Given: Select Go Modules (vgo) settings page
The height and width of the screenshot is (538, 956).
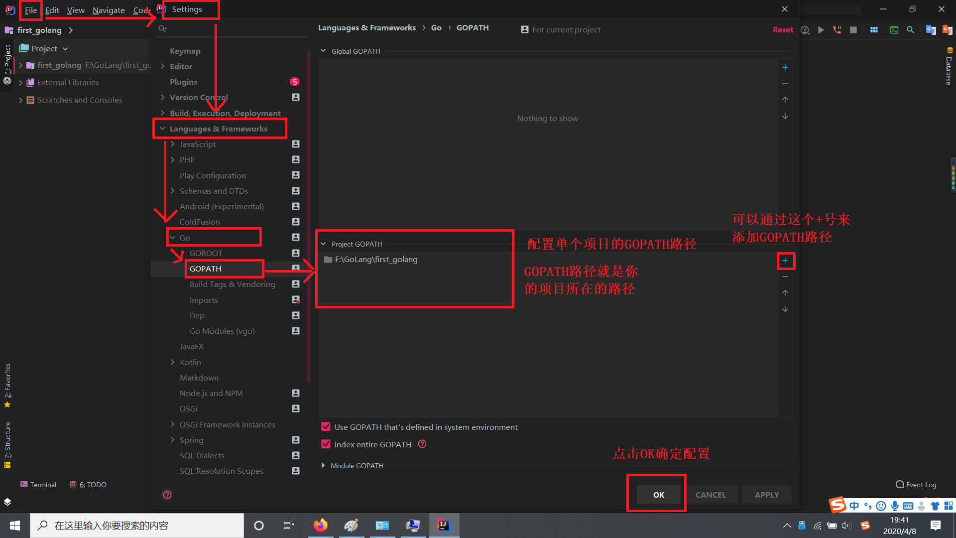Looking at the screenshot, I should (x=222, y=331).
